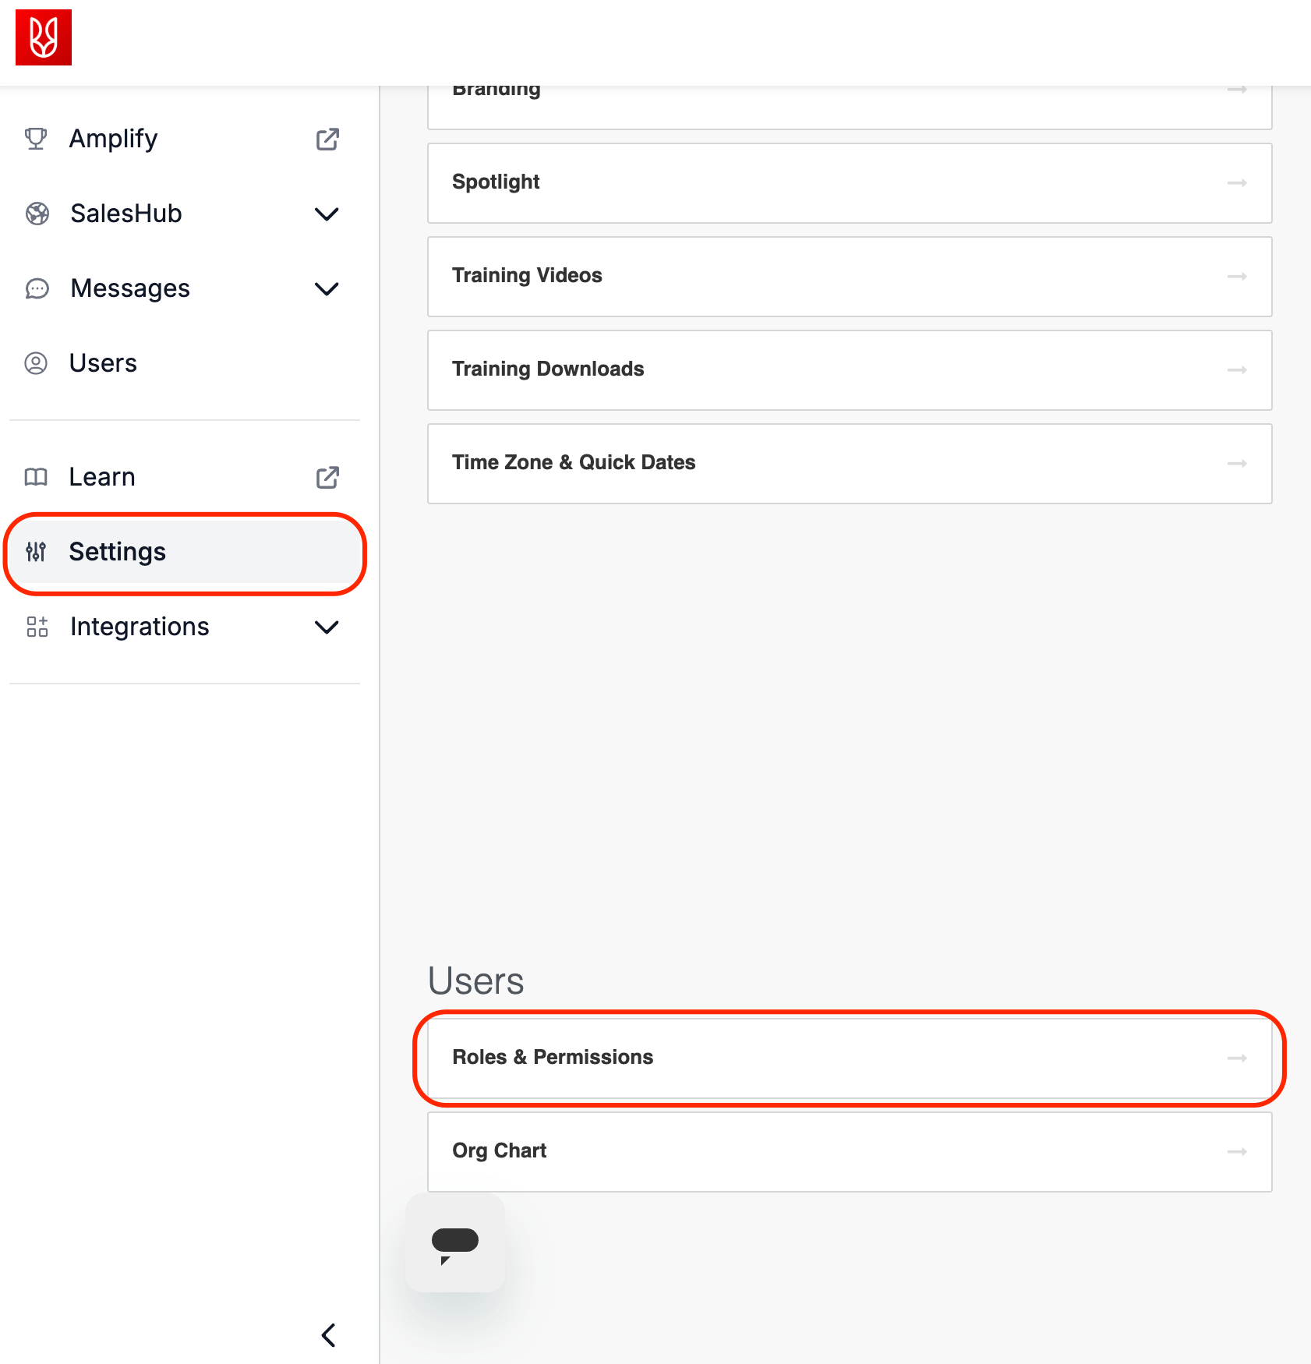1311x1364 pixels.
Task: Expand the Messages submenu chevron
Action: [x=327, y=288]
